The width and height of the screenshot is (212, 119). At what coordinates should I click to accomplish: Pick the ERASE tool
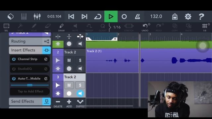(x=48, y=27)
